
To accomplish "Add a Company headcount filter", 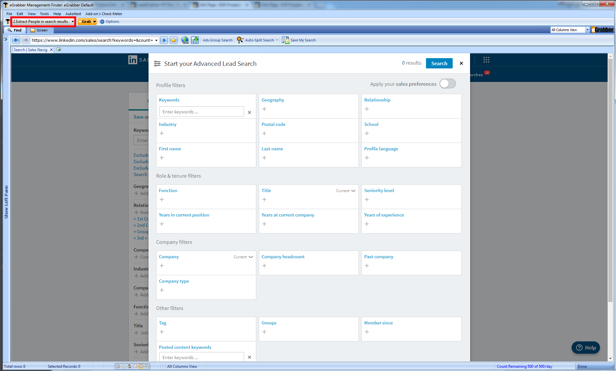I will [x=264, y=266].
